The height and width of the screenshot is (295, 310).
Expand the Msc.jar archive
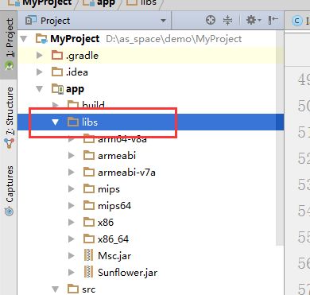tap(72, 256)
